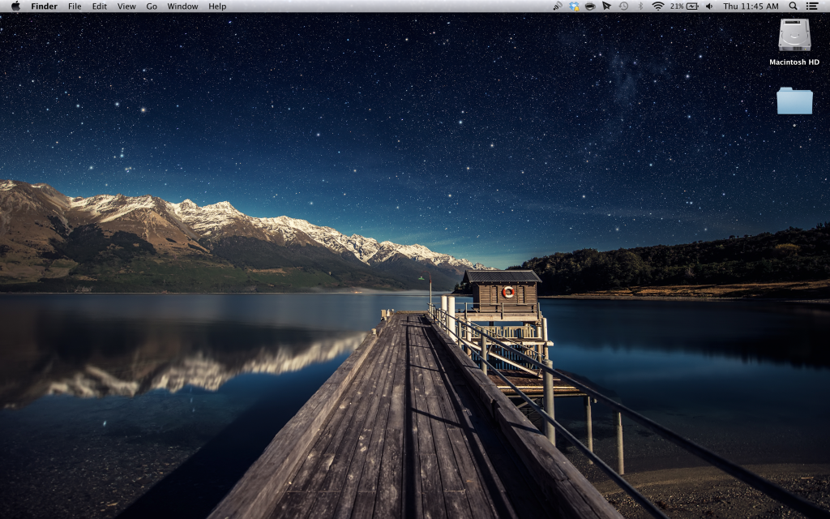Open the Finder application menu
Screen dimensions: 830x519
(44, 6)
